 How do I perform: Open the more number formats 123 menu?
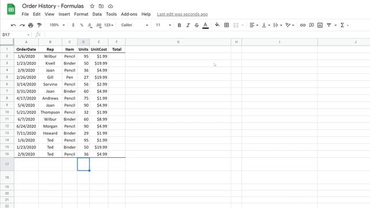(109, 25)
